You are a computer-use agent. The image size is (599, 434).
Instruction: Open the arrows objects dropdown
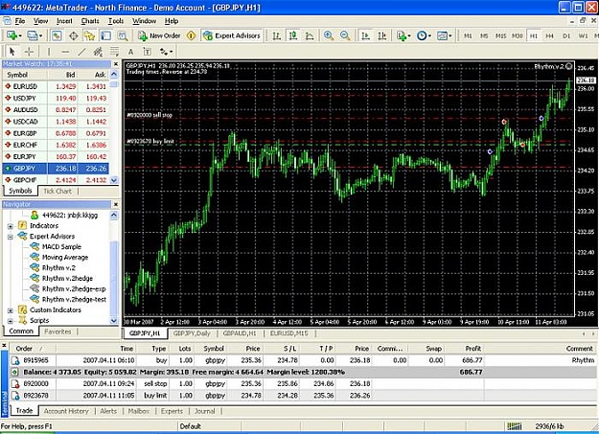point(166,51)
